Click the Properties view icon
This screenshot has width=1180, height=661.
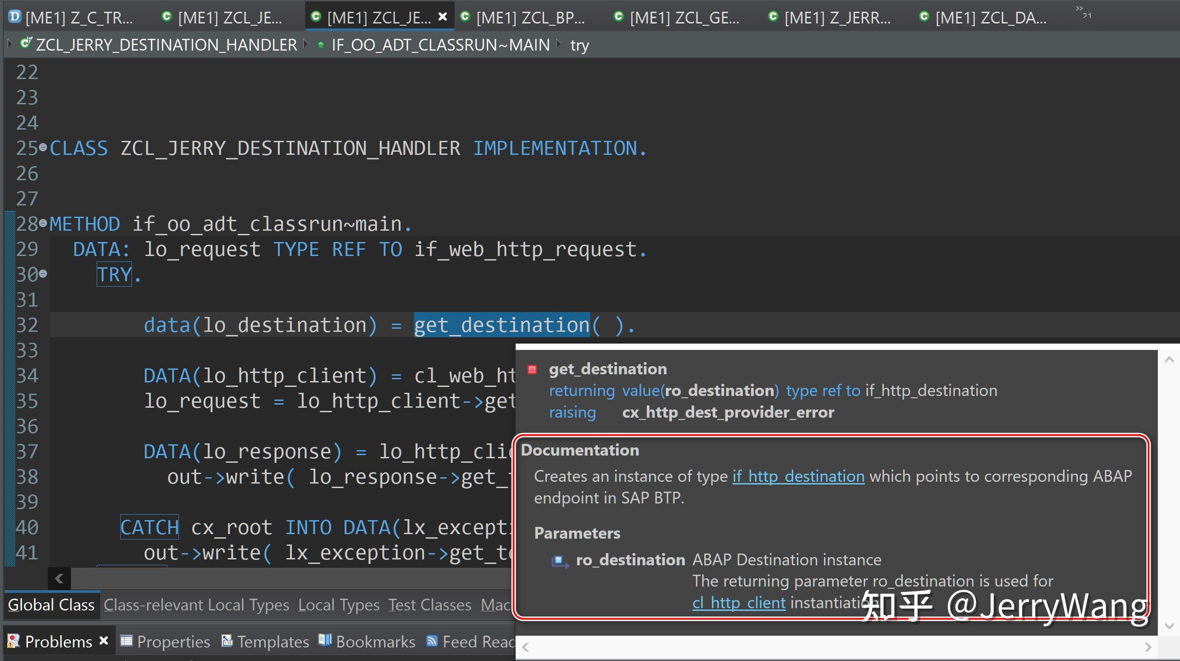(127, 641)
